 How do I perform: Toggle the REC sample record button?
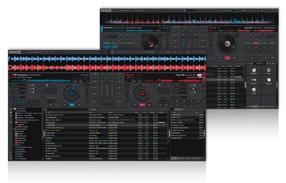pos(51,105)
